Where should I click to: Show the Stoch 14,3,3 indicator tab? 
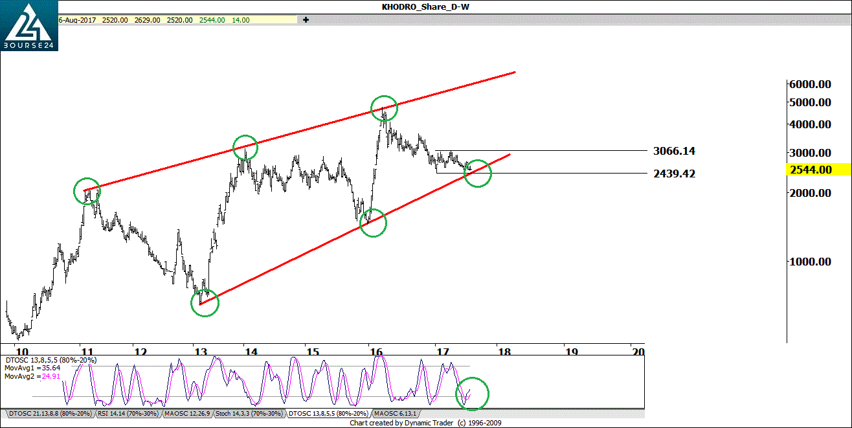[x=249, y=413]
